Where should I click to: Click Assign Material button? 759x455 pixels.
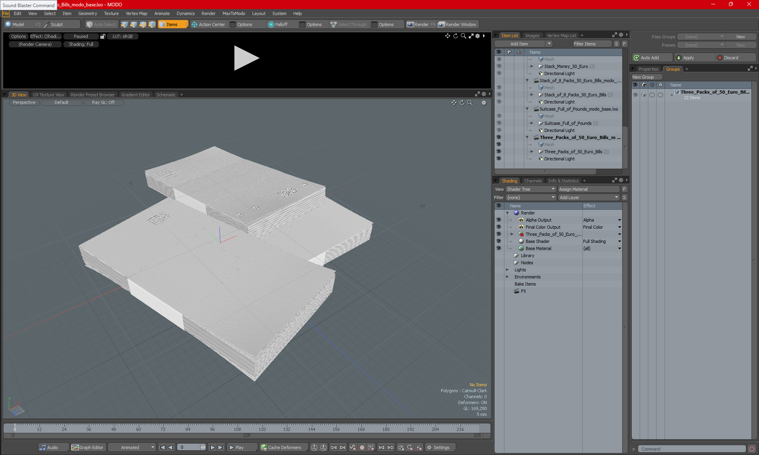589,189
